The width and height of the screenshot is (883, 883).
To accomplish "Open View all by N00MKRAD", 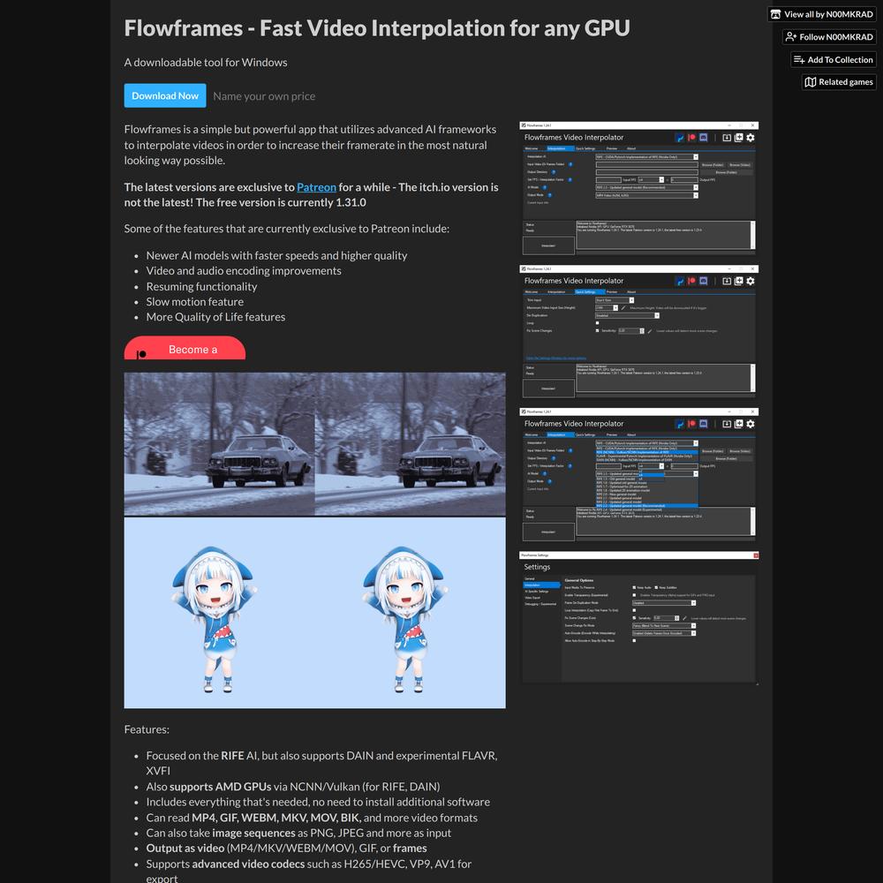I will click(x=821, y=14).
